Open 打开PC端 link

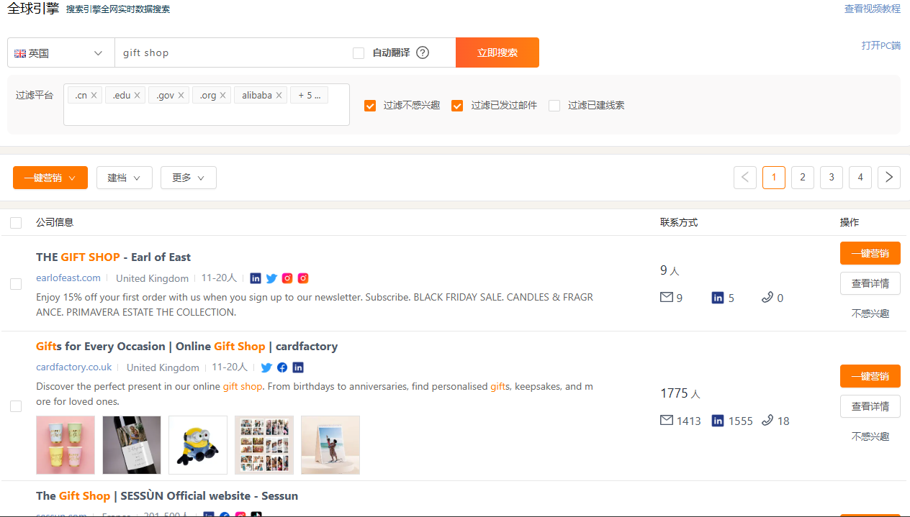click(881, 45)
